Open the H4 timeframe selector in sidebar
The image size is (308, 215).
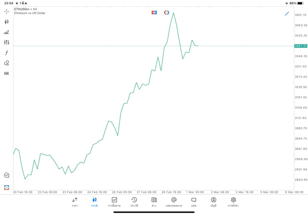[x=6, y=74]
